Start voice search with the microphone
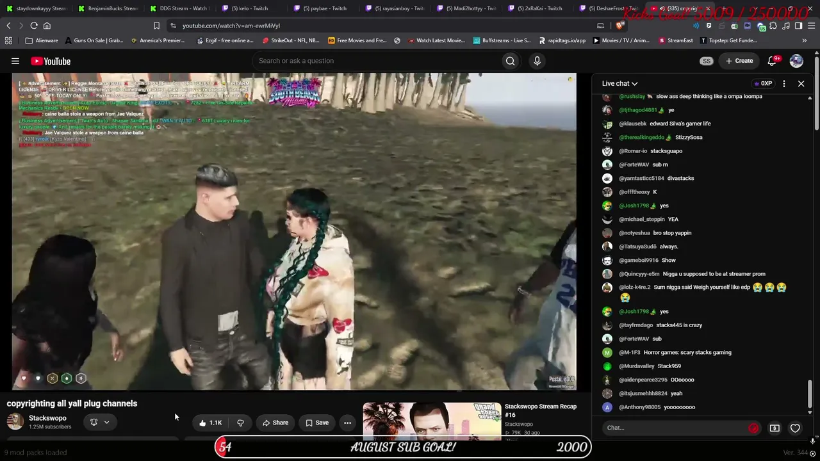Viewport: 820px width, 461px height. [x=537, y=61]
